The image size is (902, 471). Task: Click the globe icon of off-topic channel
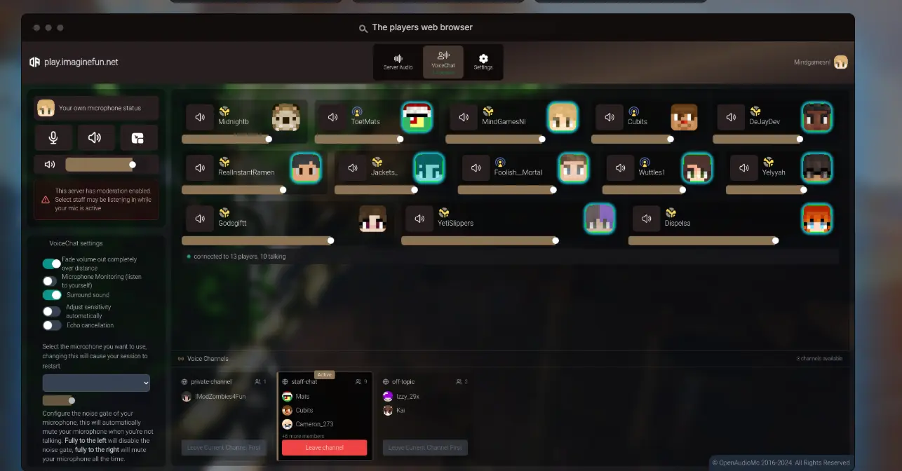(x=386, y=382)
